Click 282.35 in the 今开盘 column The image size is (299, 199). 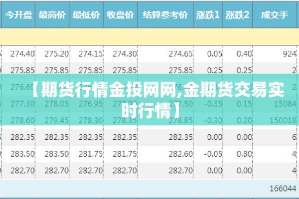[22, 137]
